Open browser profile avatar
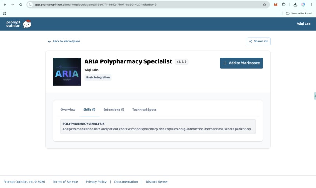This screenshot has width=316, height=188. click(x=303, y=4)
